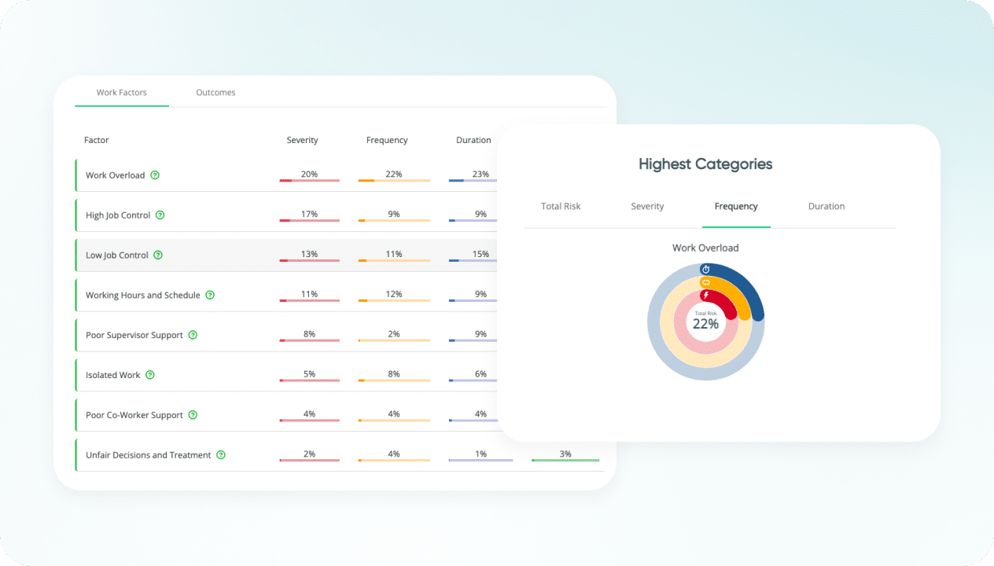The width and height of the screenshot is (994, 566).
Task: Click Poor Supervisor Support help icon
Action: (193, 335)
